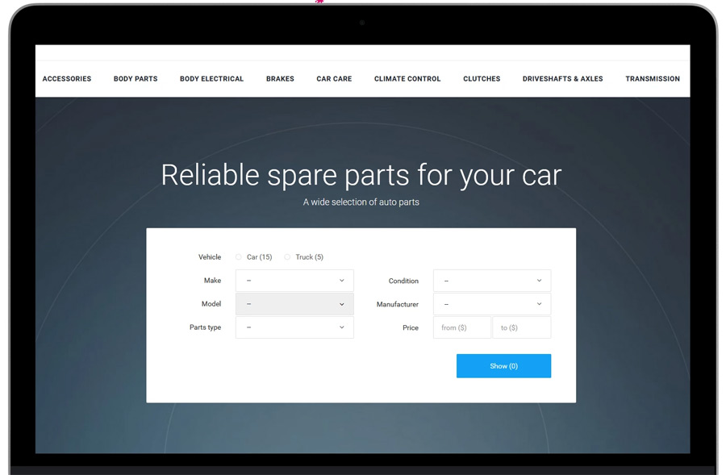Expand the Model dropdown list
726x475 pixels.
pyautogui.click(x=294, y=304)
